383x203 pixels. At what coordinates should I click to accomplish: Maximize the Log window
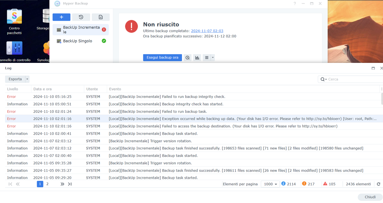click(x=373, y=68)
